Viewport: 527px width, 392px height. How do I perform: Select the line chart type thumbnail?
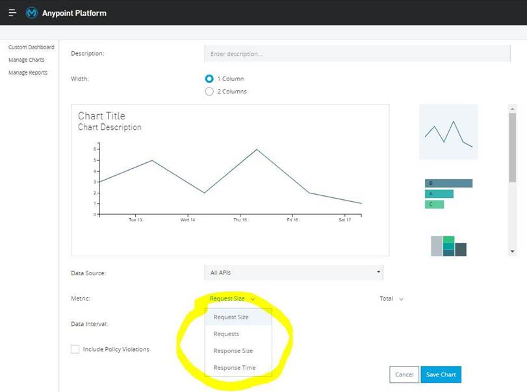point(448,132)
